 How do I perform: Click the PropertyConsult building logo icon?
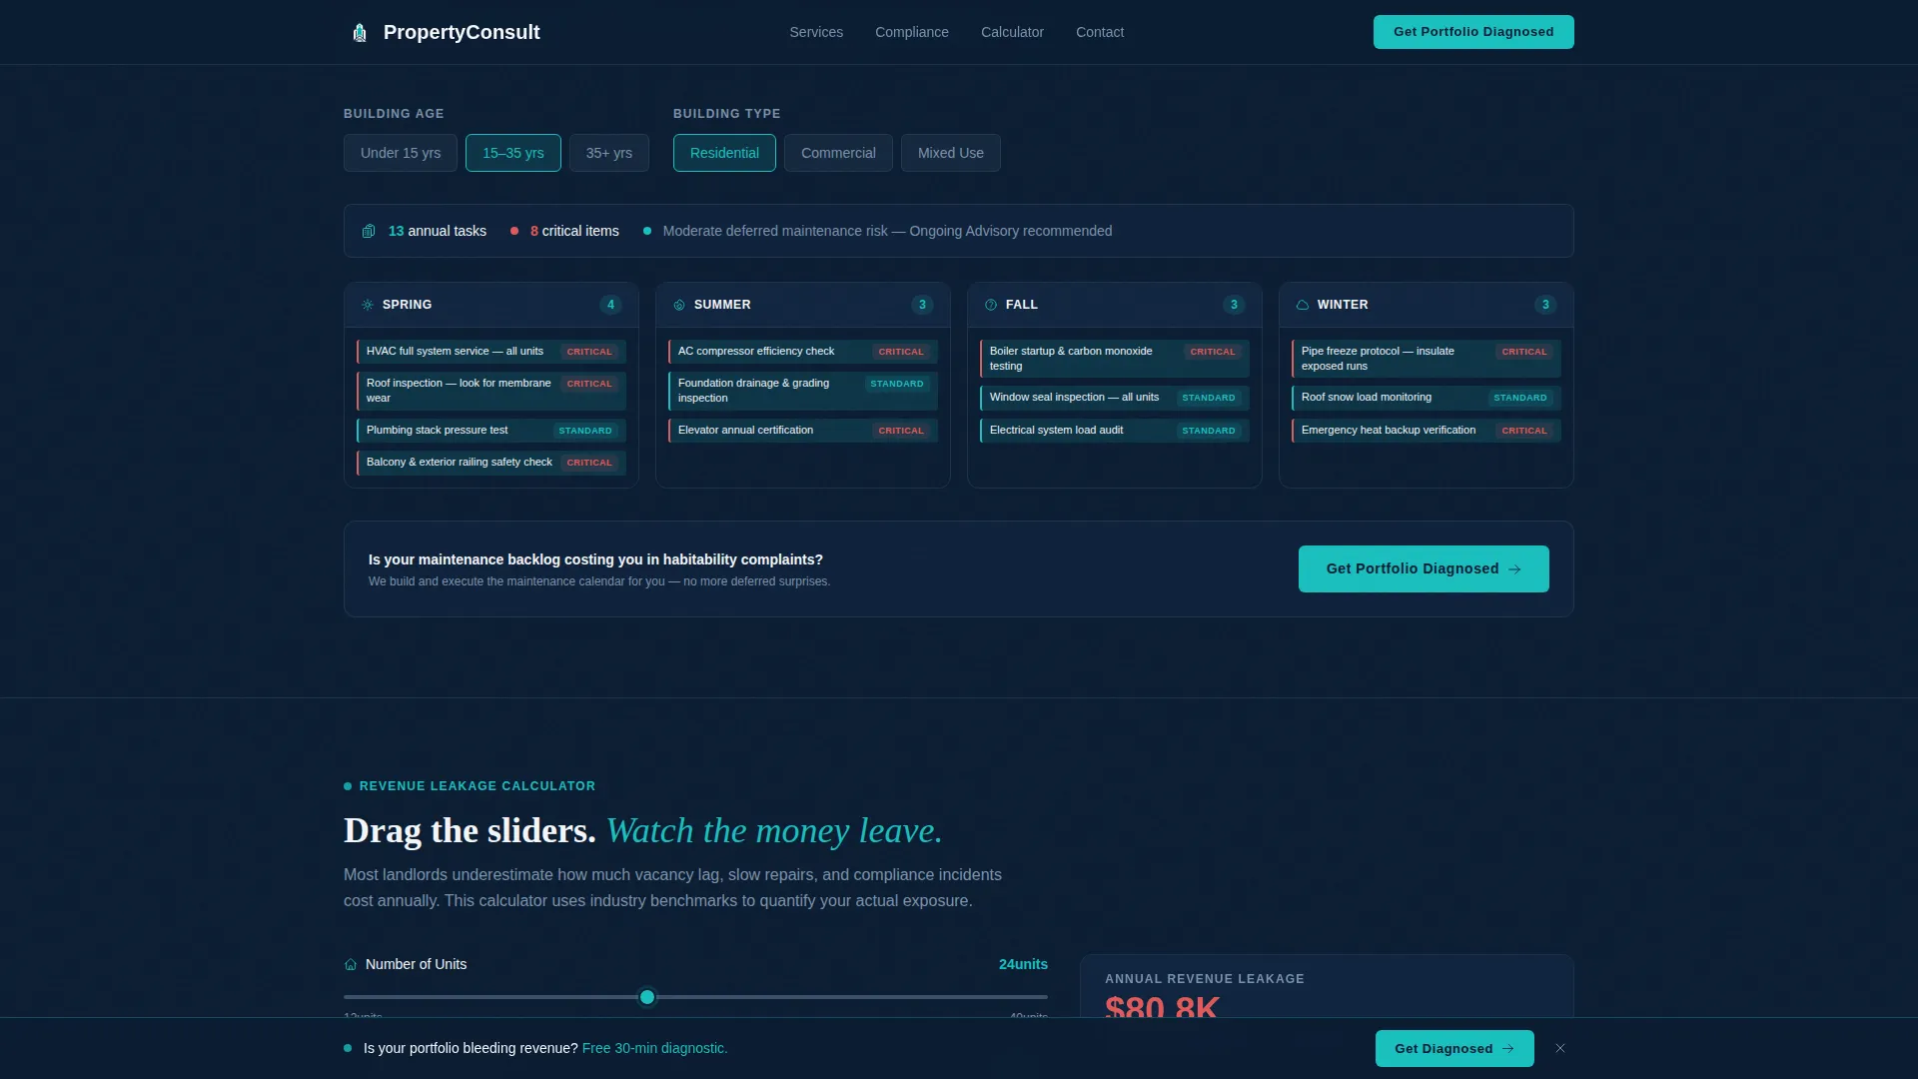tap(360, 32)
